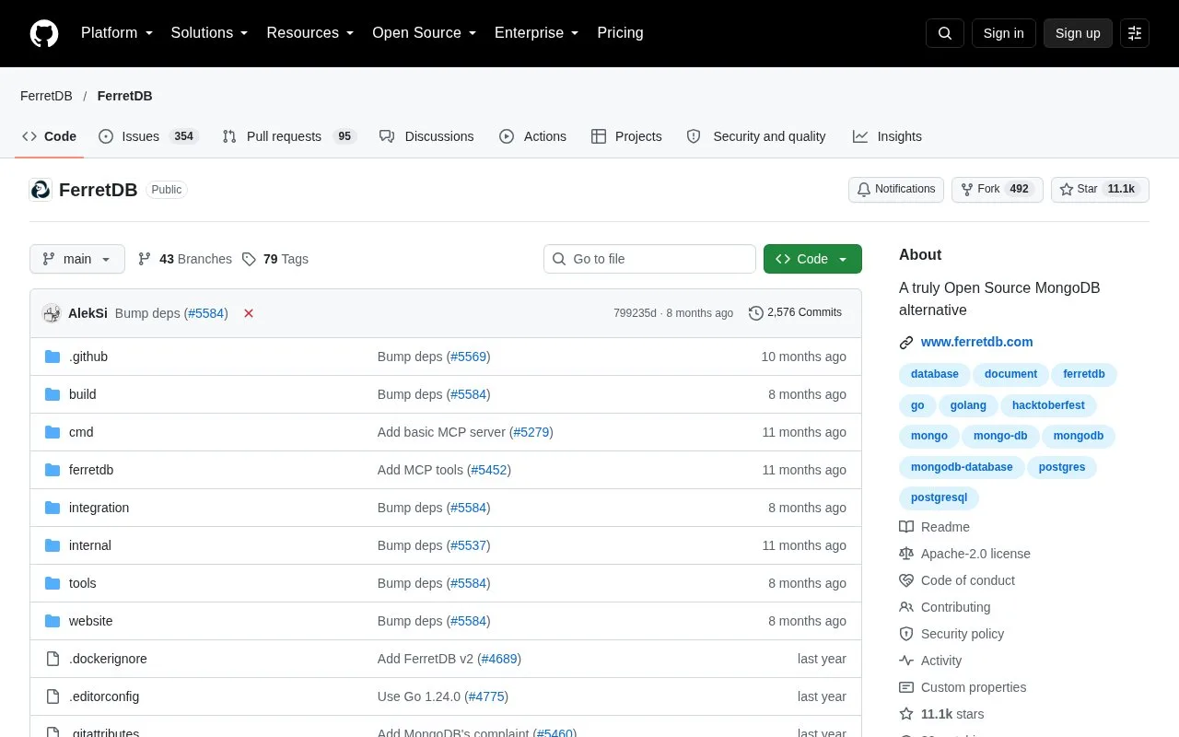The width and height of the screenshot is (1179, 737).
Task: Click the red failed status X icon
Action: point(249,313)
